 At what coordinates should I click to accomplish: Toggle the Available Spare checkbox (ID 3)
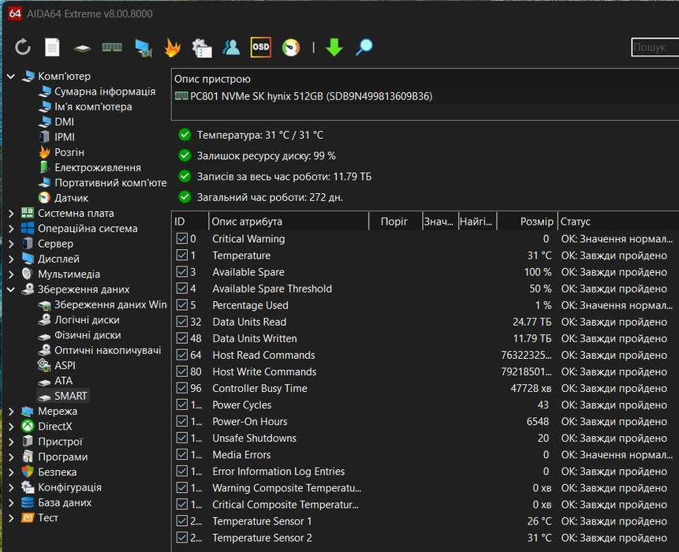[x=182, y=272]
